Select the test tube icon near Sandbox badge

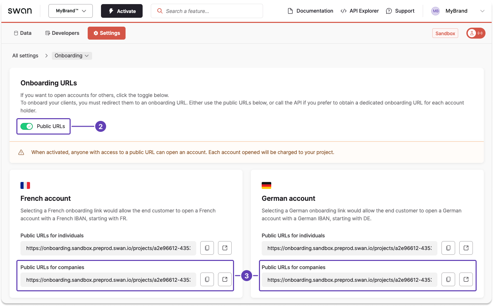click(472, 33)
